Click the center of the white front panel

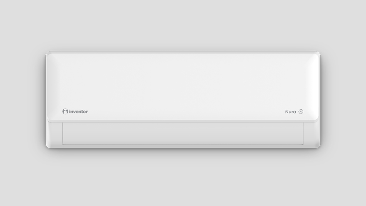(183, 87)
